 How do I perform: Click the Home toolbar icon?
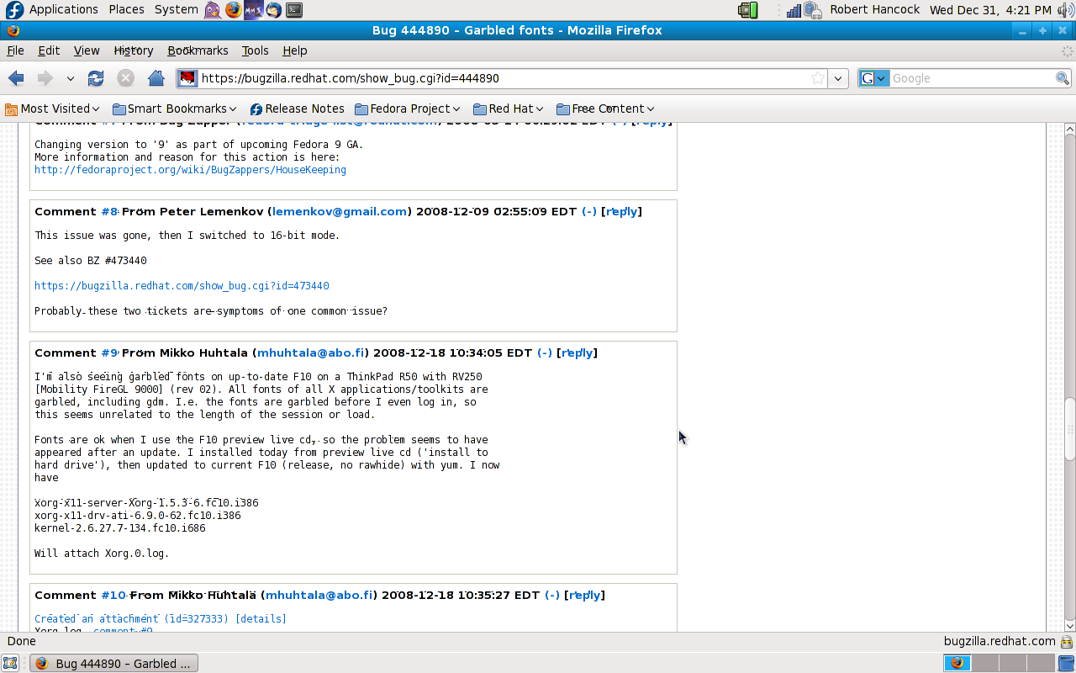[156, 78]
